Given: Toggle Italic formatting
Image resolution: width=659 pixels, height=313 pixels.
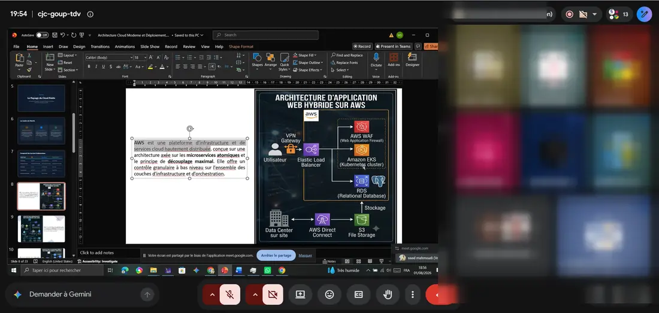Looking at the screenshot, I should (x=96, y=66).
